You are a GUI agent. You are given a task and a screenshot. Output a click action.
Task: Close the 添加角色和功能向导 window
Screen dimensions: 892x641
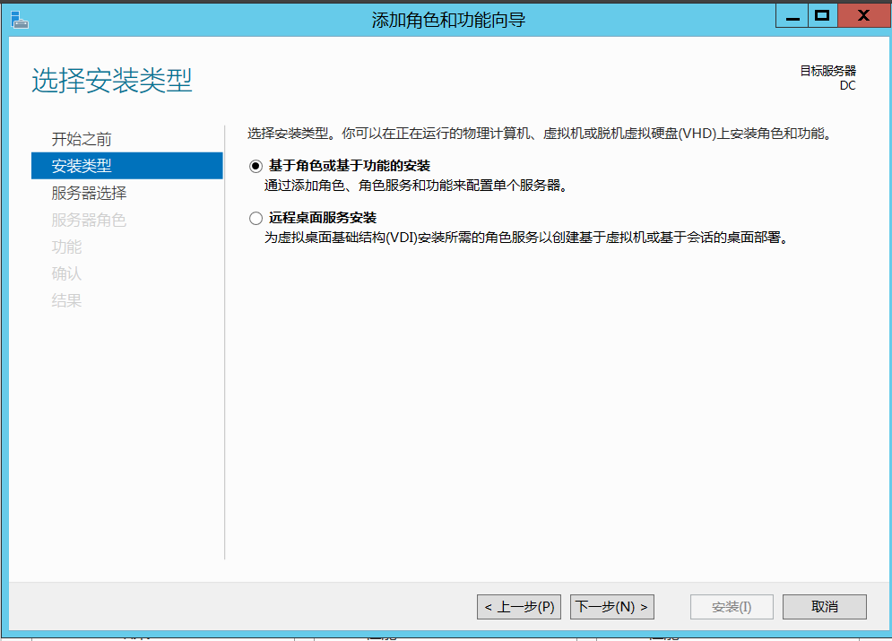(863, 16)
